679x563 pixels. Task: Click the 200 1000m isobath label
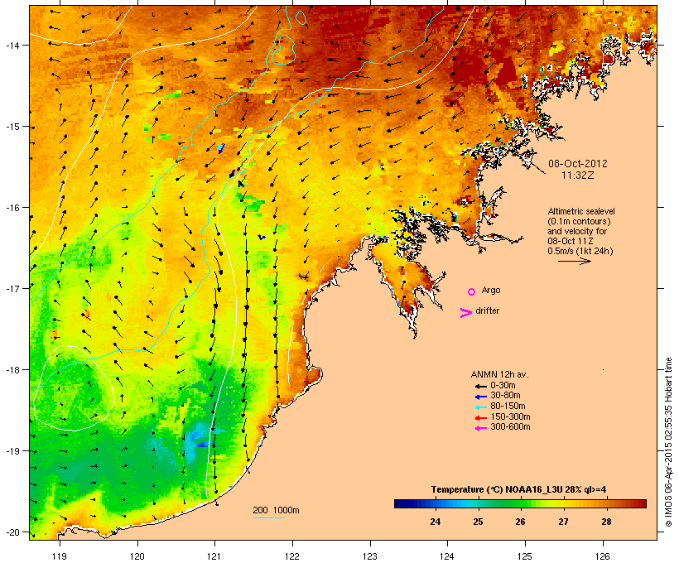276,510
